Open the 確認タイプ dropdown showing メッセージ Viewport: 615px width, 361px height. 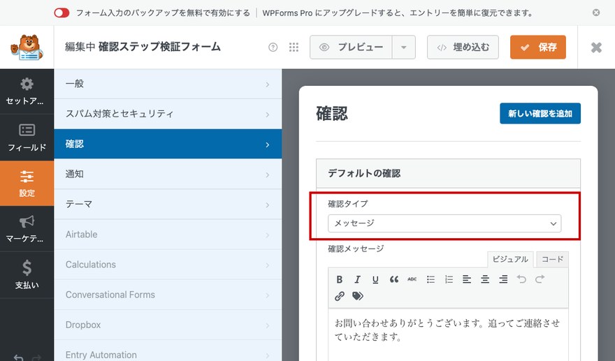(444, 223)
